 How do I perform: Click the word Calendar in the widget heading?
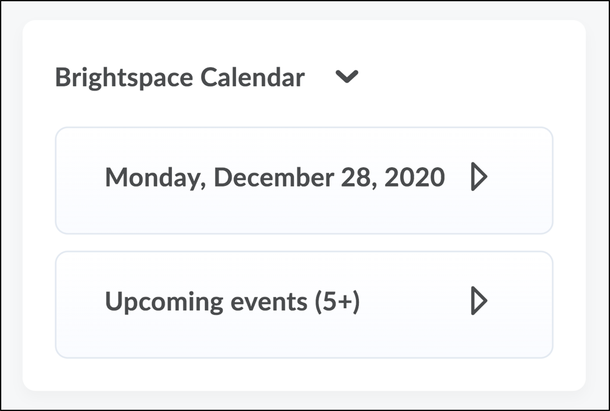tap(252, 77)
